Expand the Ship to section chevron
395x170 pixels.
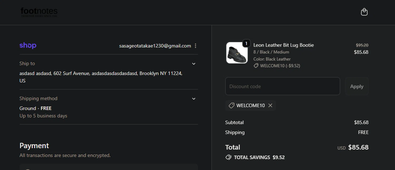point(194,64)
